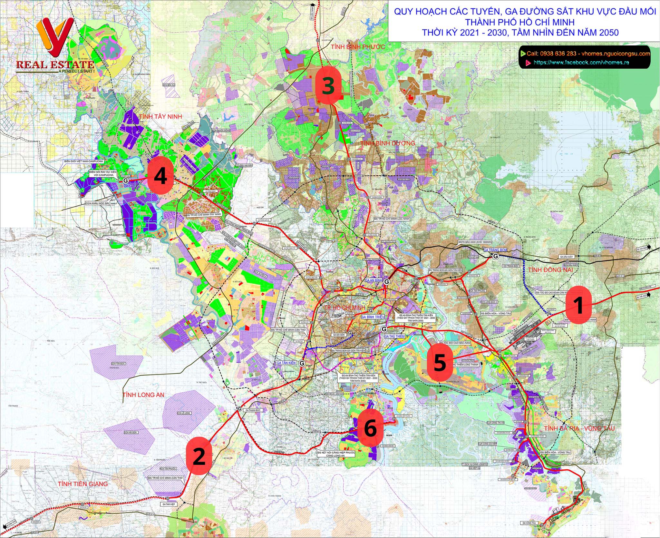Click the pink play triangle beside Facebook URL
This screenshot has height=538, width=660.
point(528,63)
